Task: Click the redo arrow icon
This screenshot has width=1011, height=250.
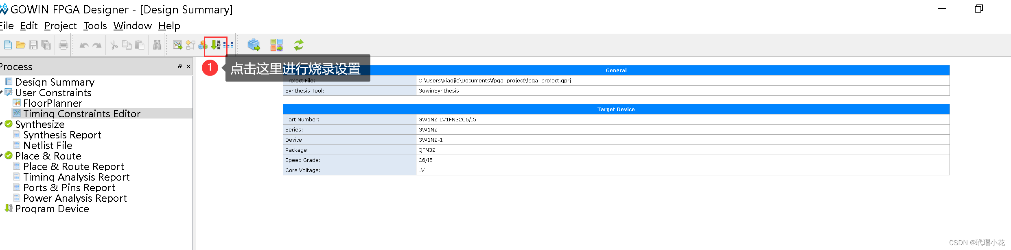Action: pos(97,45)
